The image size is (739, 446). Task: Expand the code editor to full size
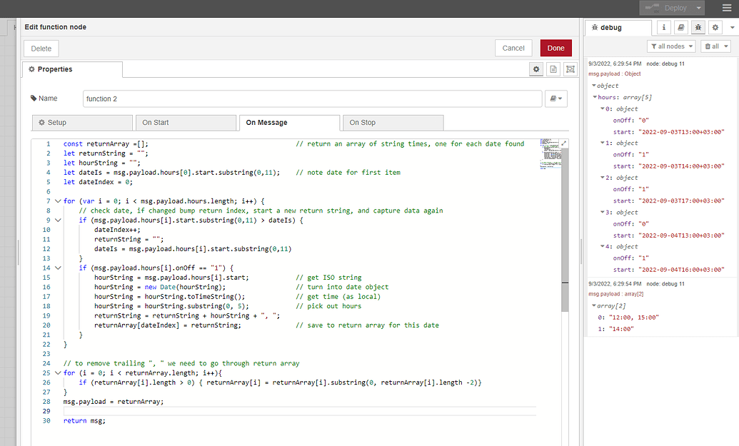pos(565,143)
